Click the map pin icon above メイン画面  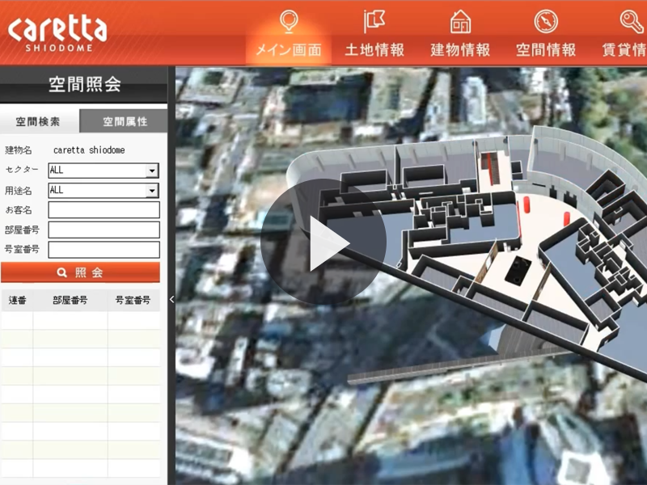click(289, 22)
